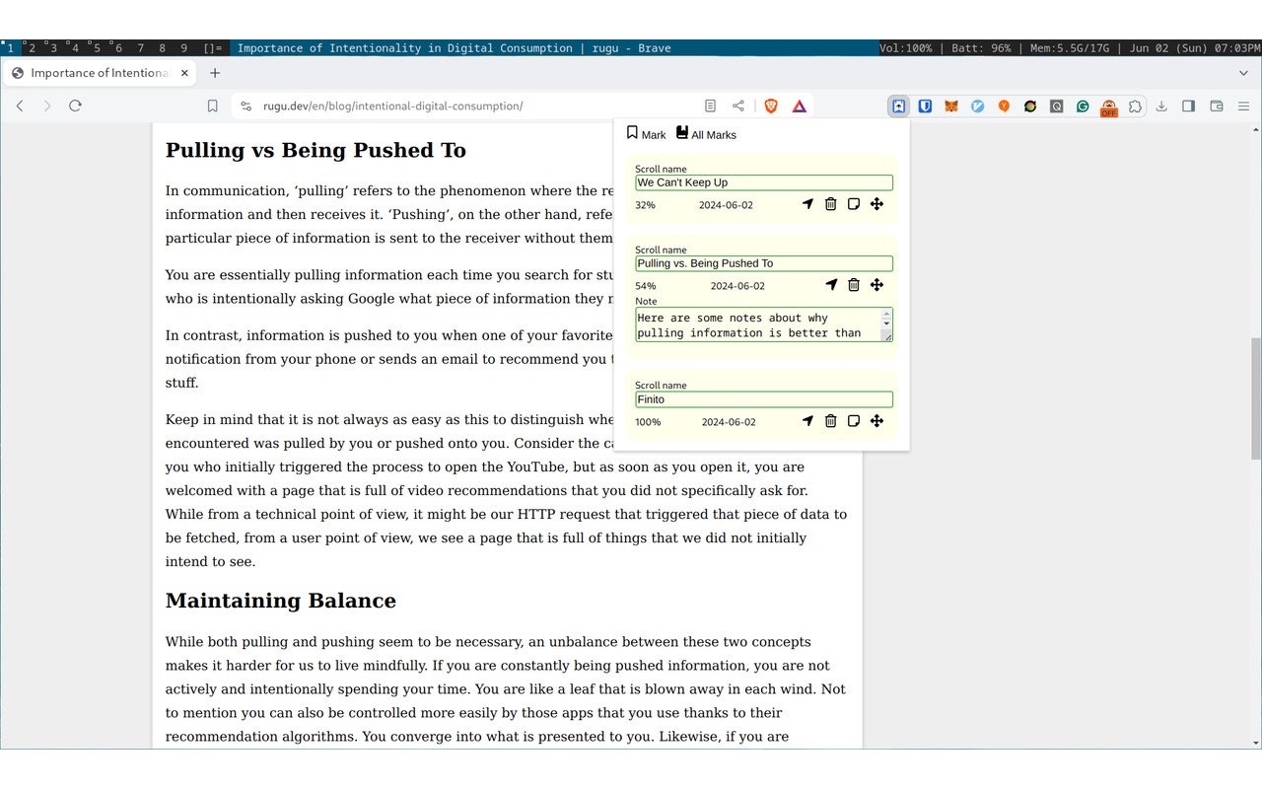Go forward to the next page
The width and height of the screenshot is (1262, 789).
click(x=46, y=107)
